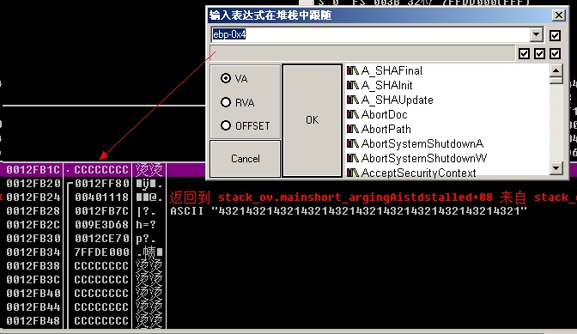
Task: Select A_SHAUpdate in the symbol list
Action: pos(398,100)
